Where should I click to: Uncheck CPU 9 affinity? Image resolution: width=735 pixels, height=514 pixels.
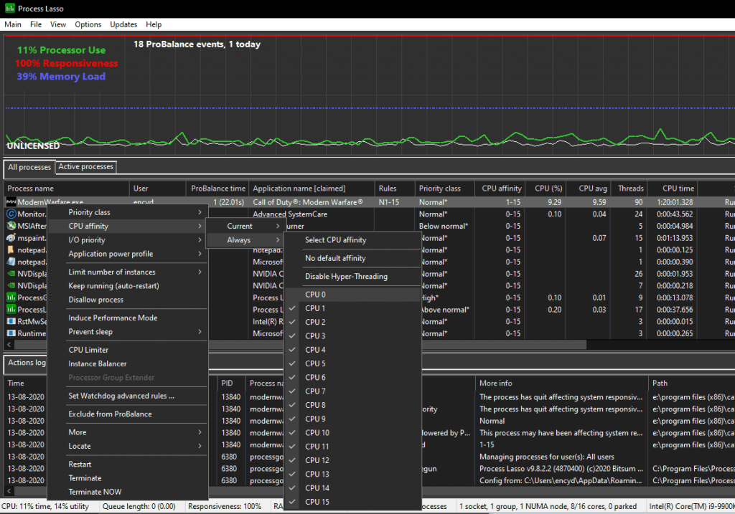[352, 419]
